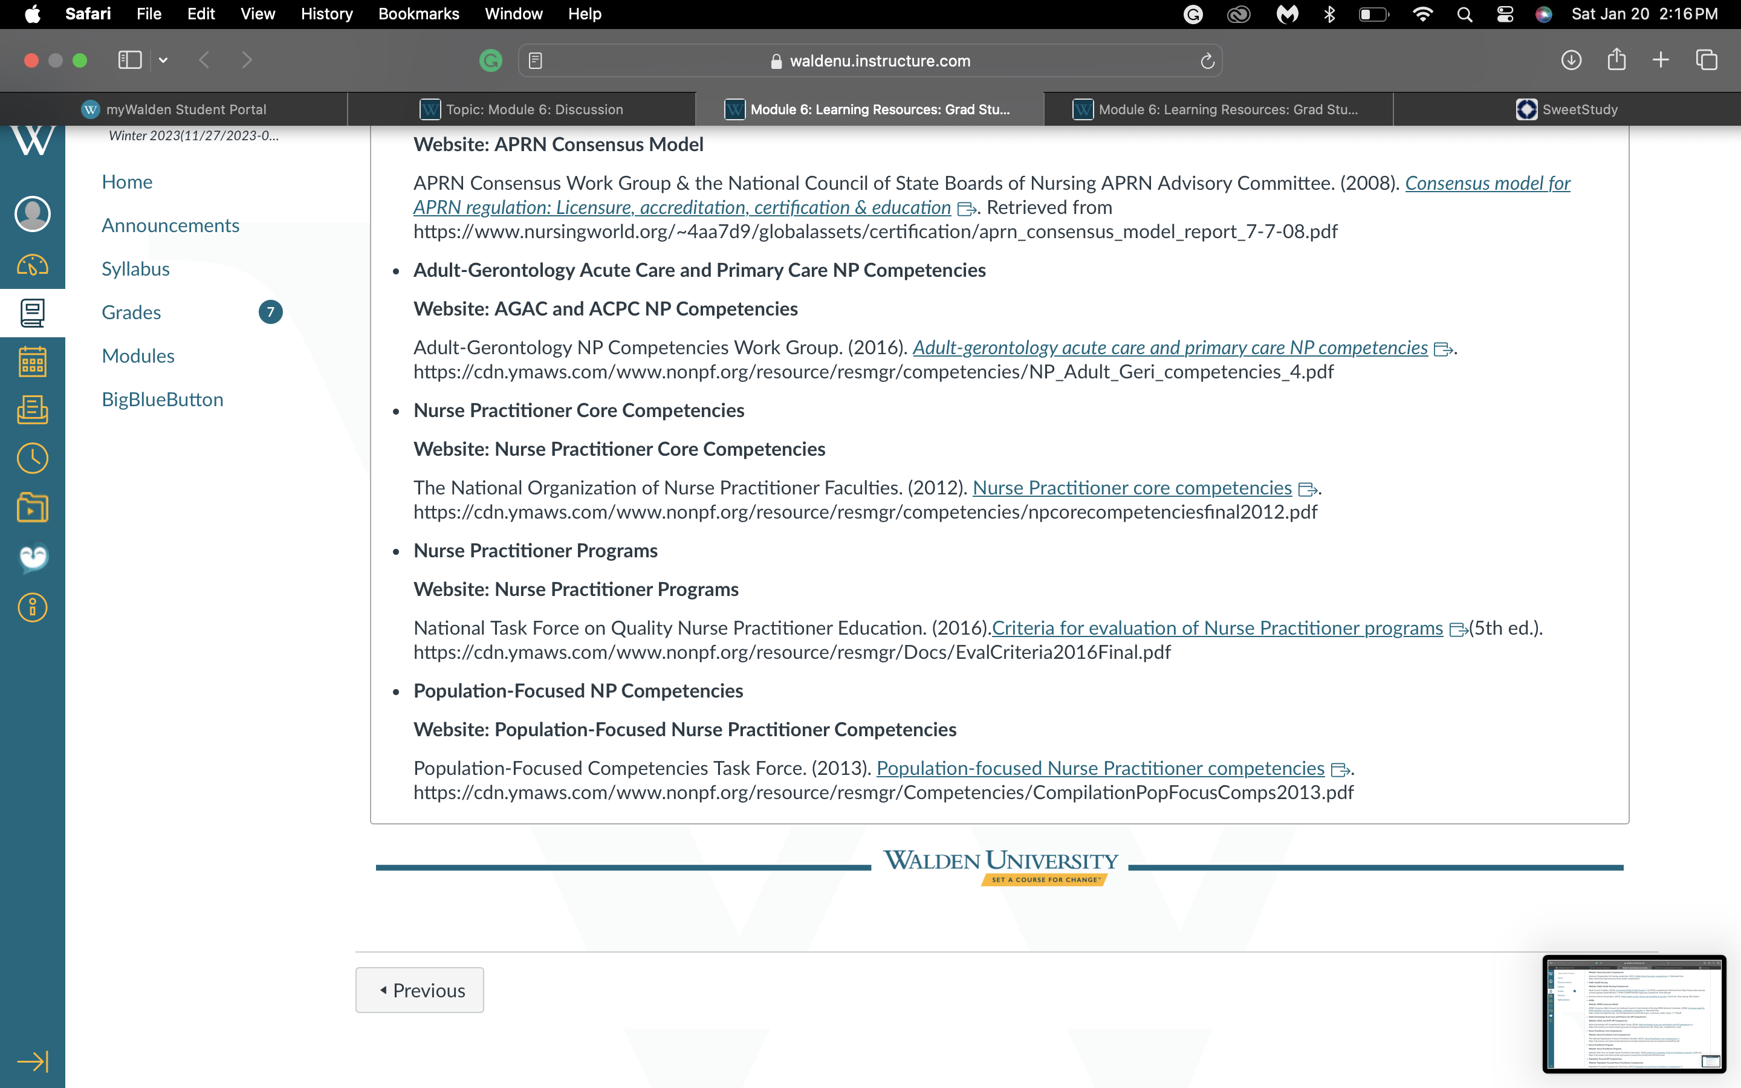The height and width of the screenshot is (1088, 1741).
Task: Open the History clock icon in sidebar
Action: click(33, 458)
